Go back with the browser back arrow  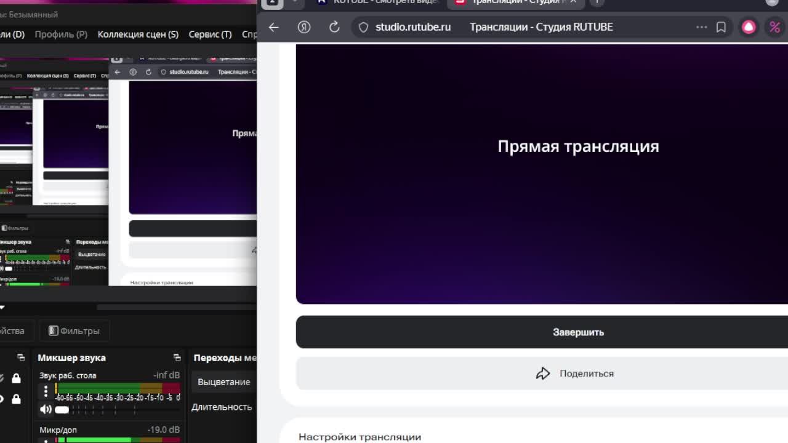(274, 27)
